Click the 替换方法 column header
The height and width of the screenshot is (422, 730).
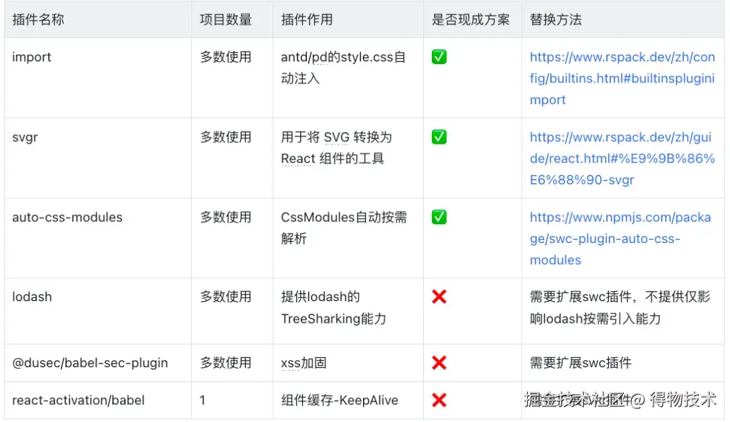556,20
